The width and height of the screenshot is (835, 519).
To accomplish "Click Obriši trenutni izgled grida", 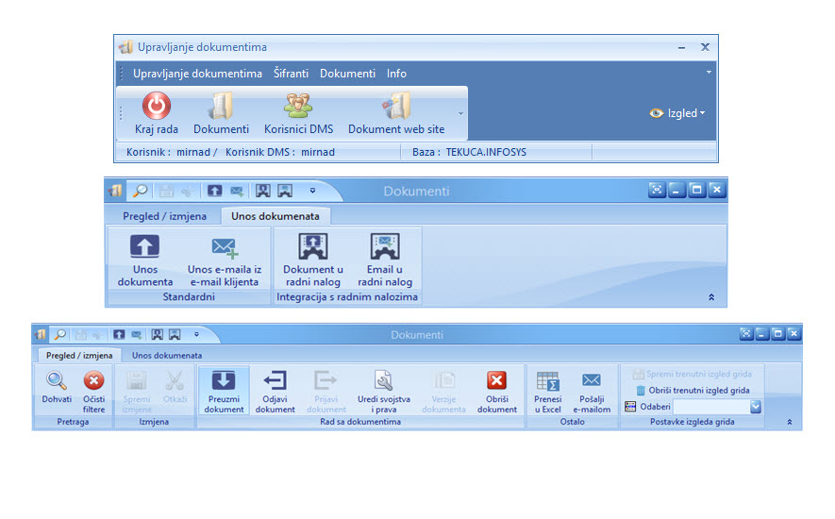I will (x=693, y=390).
